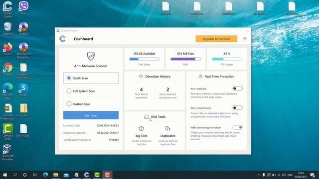Viewport: 319px width, 179px height.
Task: Disable Web browsing protection toggle
Action: pyautogui.click(x=237, y=127)
